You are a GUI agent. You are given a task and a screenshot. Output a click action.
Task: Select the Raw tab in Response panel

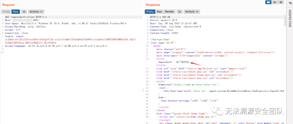pos(159,12)
